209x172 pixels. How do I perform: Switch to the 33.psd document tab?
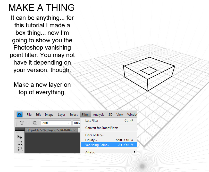(49, 130)
